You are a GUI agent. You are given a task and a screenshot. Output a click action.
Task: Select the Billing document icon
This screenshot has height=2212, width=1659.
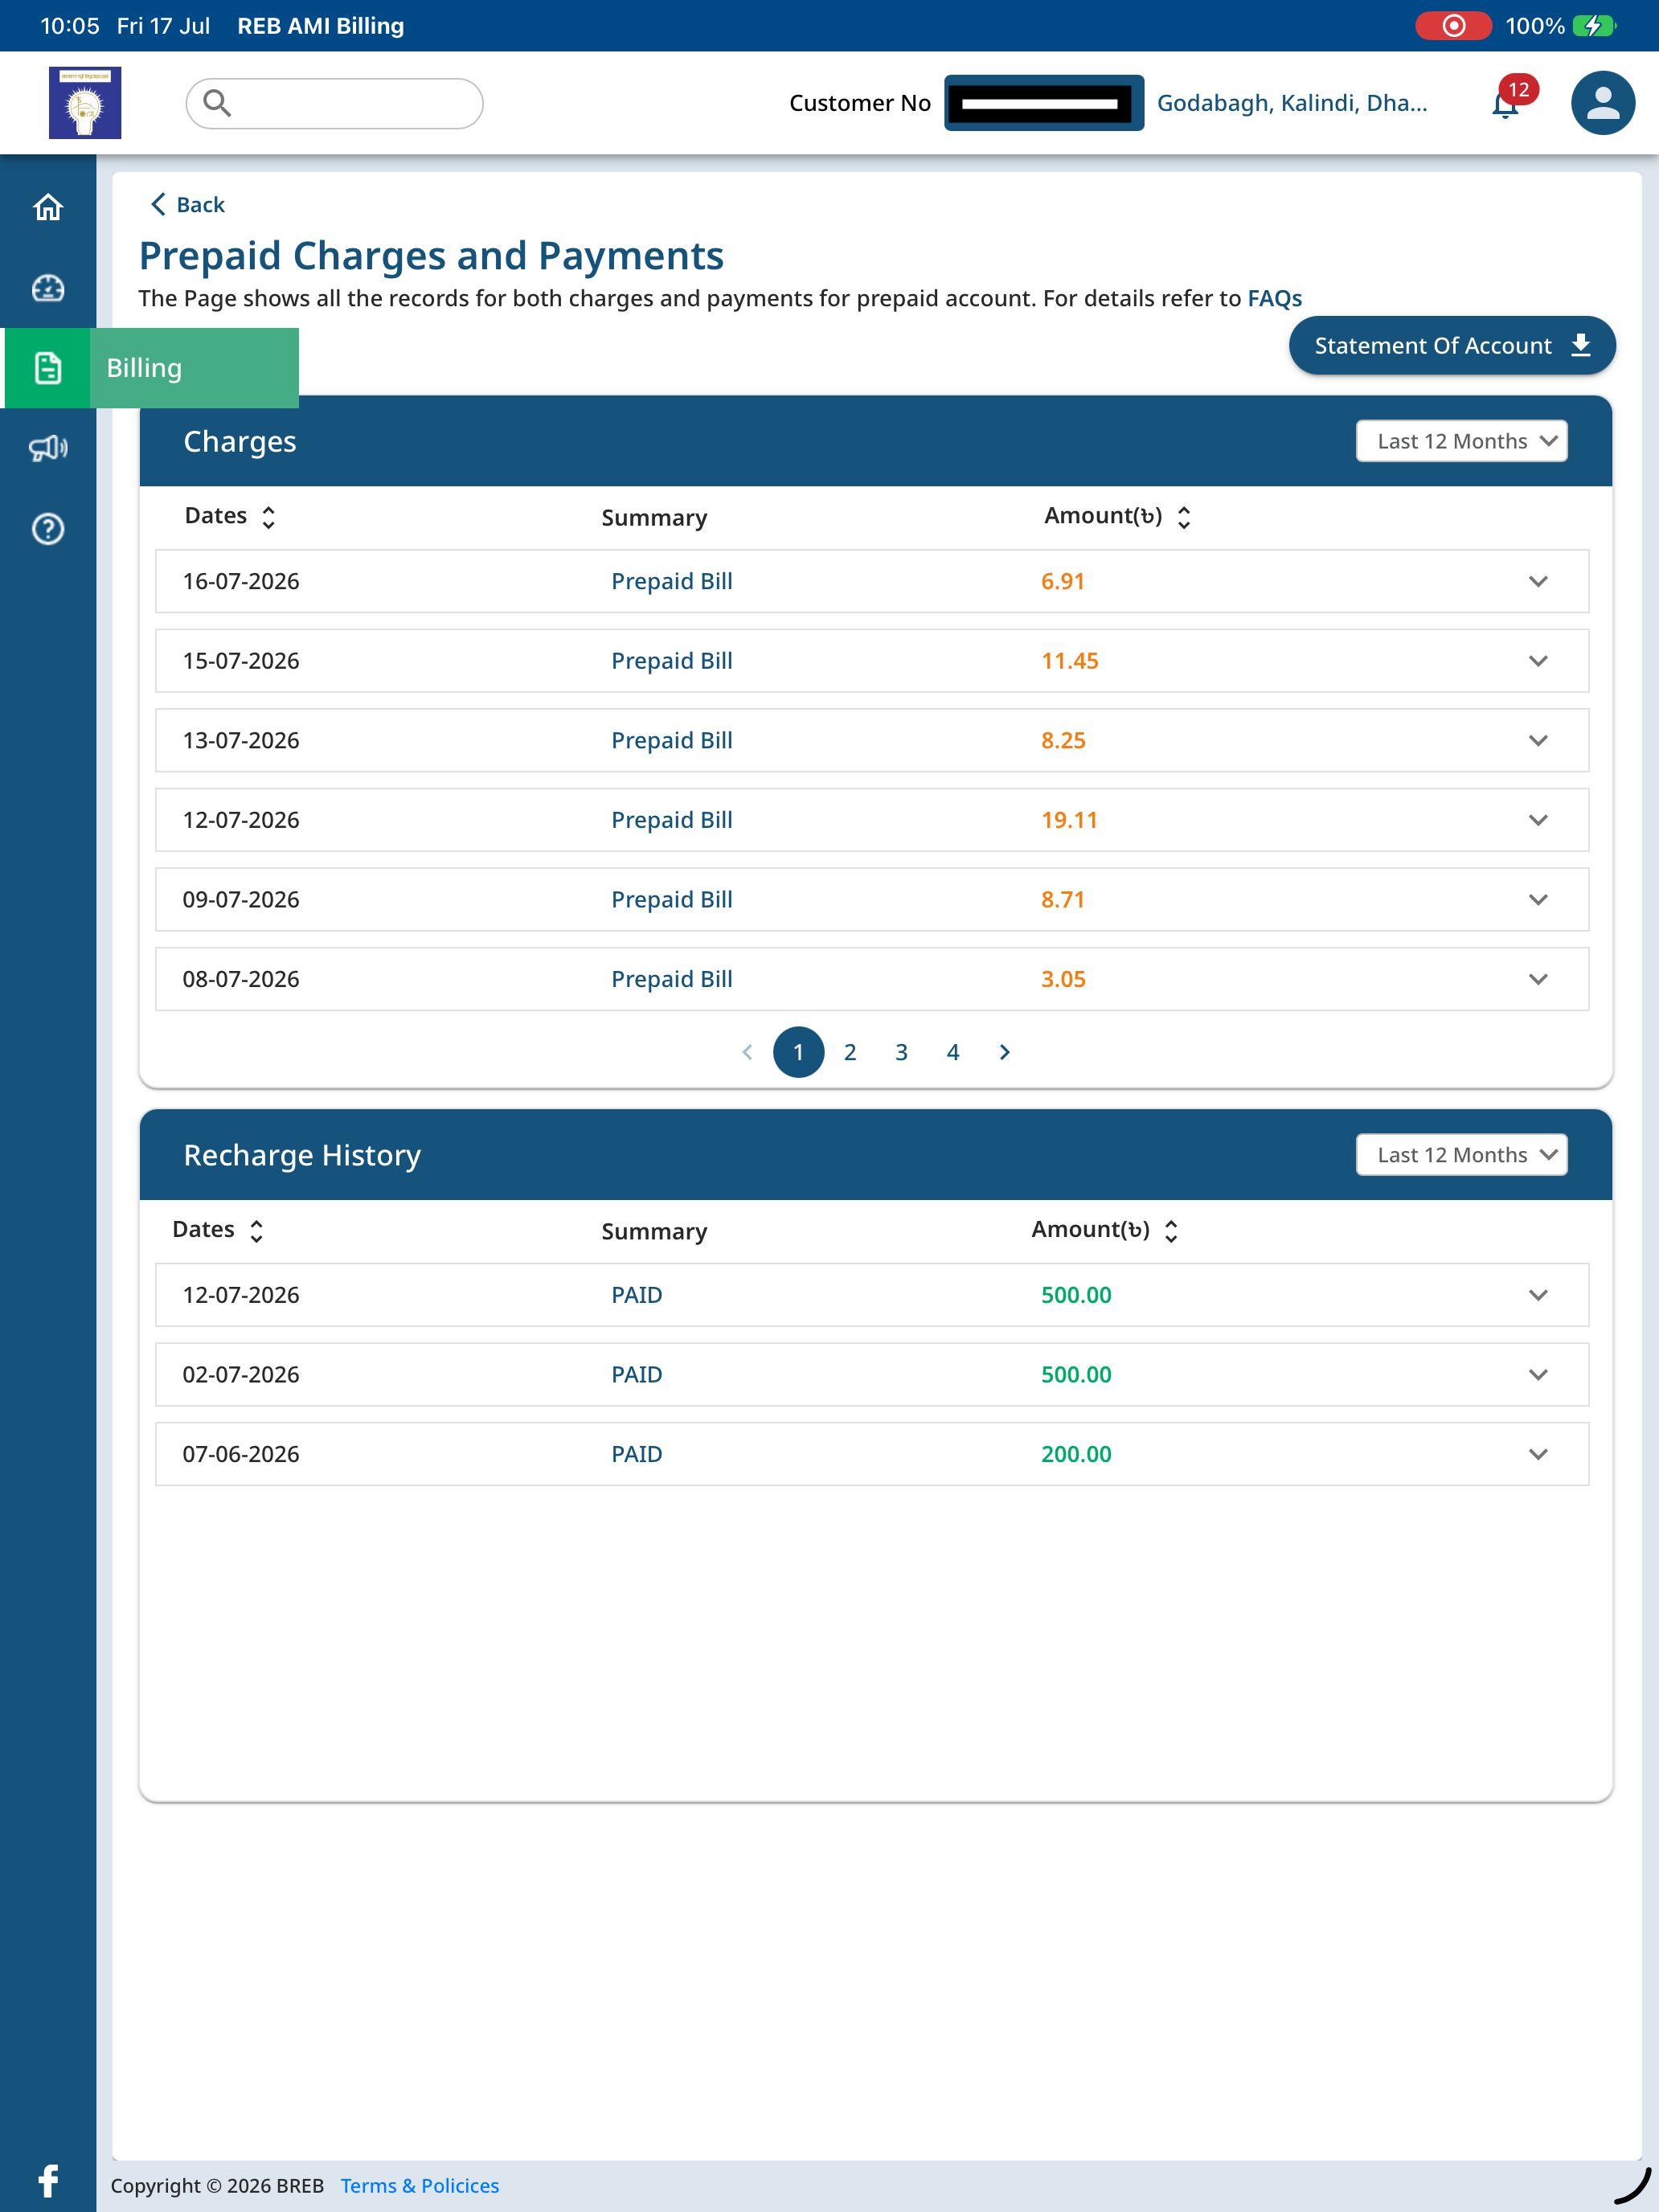(48, 368)
